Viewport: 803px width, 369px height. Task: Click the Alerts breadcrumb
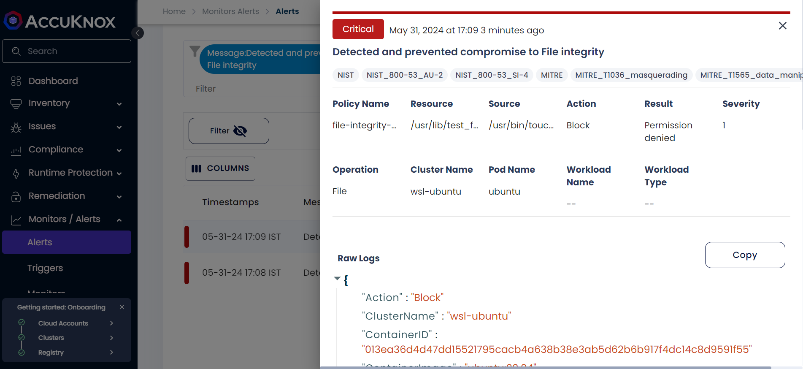tap(287, 11)
